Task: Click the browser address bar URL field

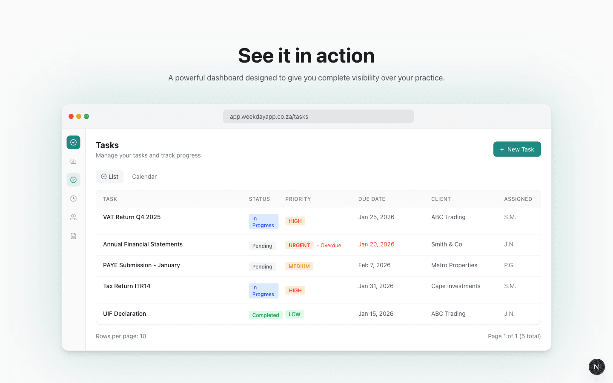Action: click(318, 116)
